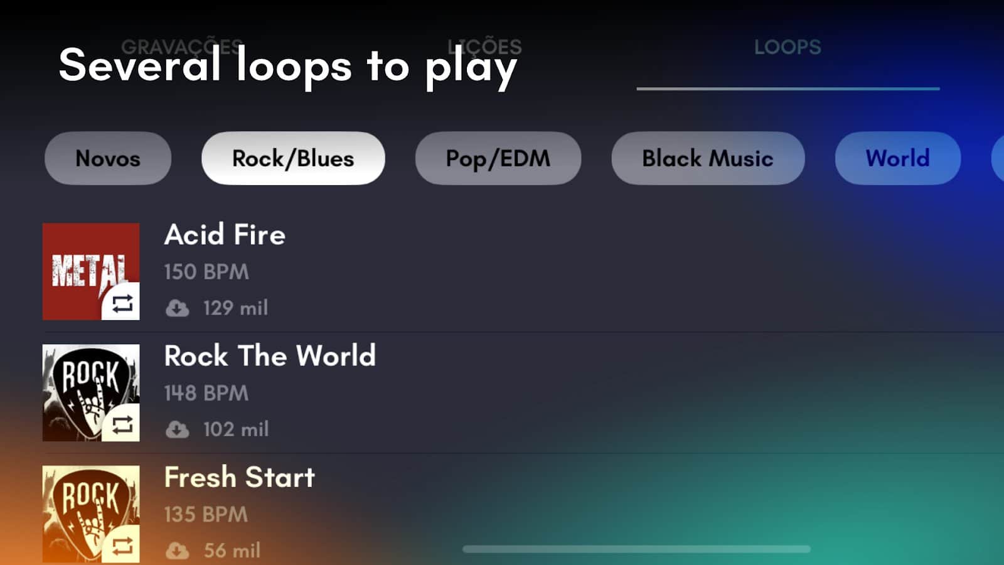
Task: Click the download cloud icon for Acid Fire
Action: coord(177,308)
